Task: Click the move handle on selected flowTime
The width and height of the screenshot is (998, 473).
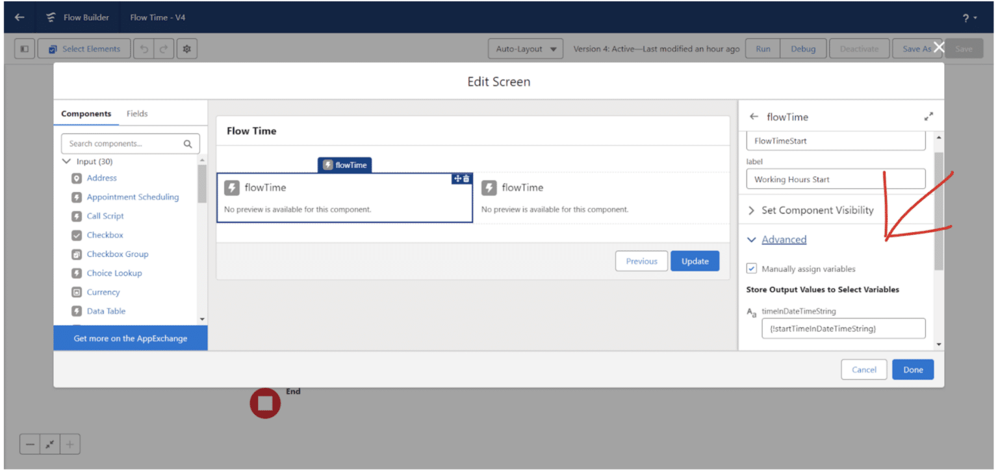Action: [x=457, y=178]
